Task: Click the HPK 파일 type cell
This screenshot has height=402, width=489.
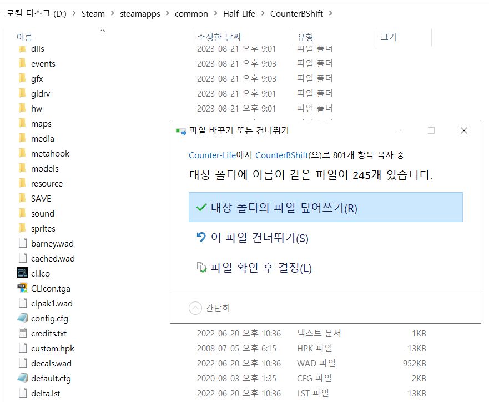Action: coord(314,348)
